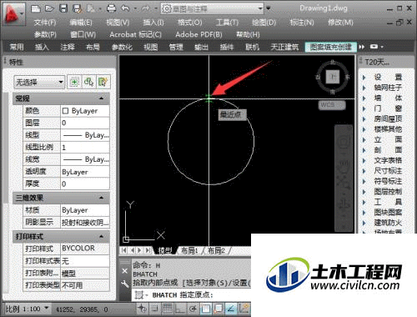Switch to the 天正建筑 ribbon tab
This screenshot has width=417, height=317.
point(284,47)
